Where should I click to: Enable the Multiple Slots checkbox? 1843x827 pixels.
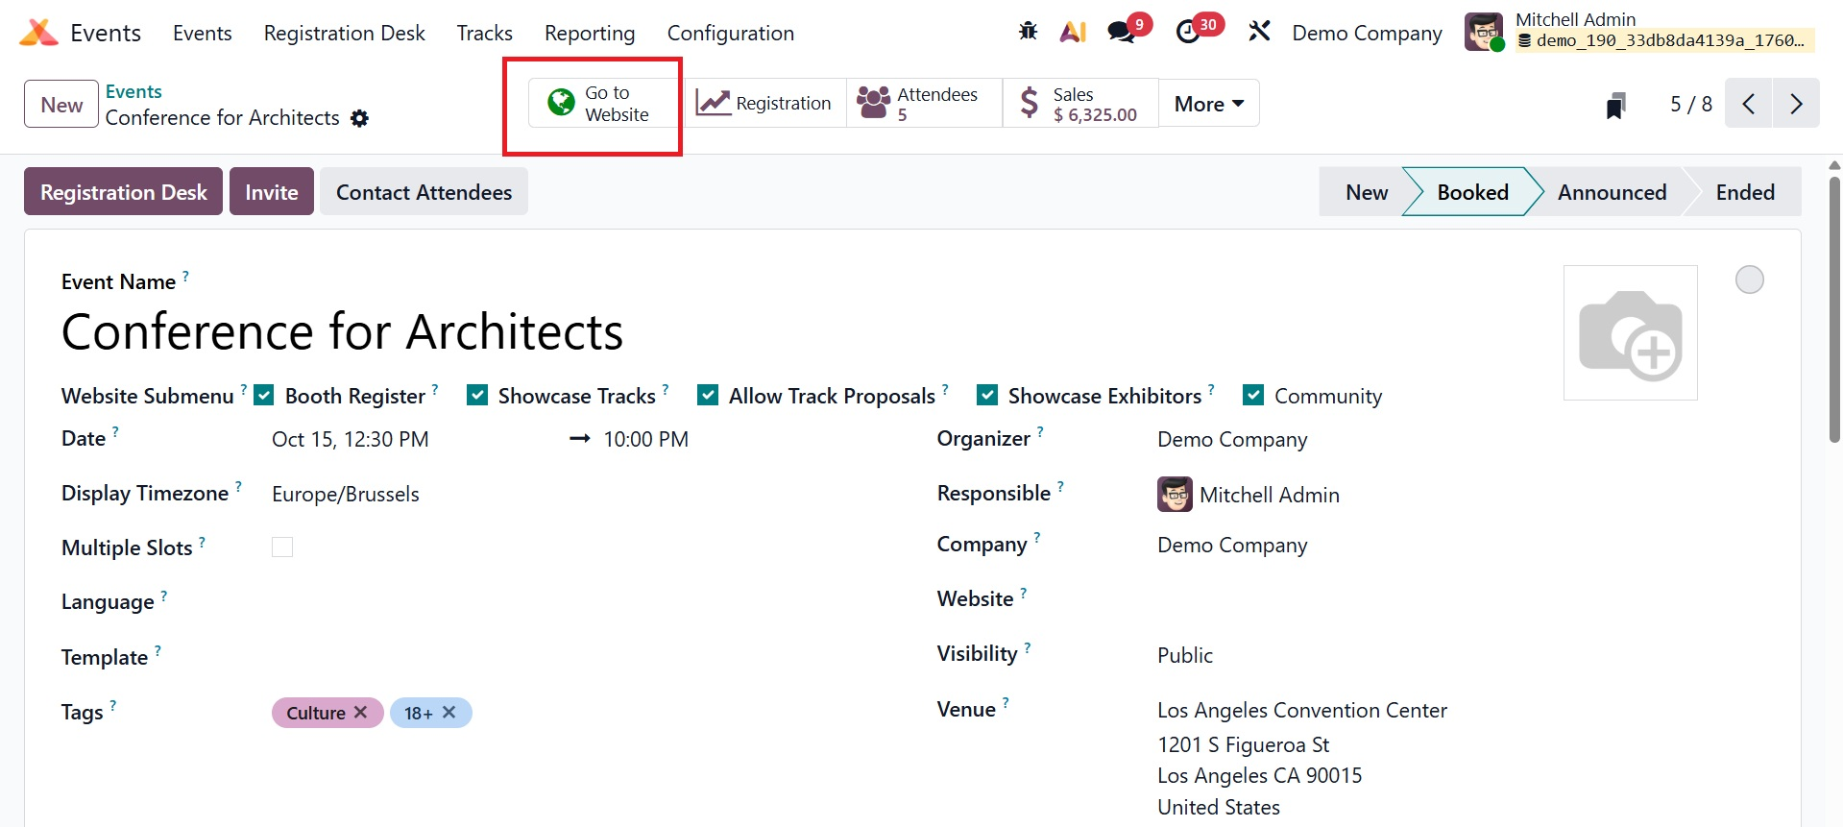coord(282,547)
